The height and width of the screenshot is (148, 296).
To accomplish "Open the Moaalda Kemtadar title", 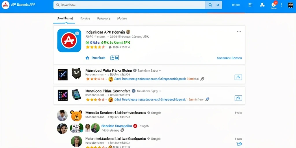I will pos(116,113).
